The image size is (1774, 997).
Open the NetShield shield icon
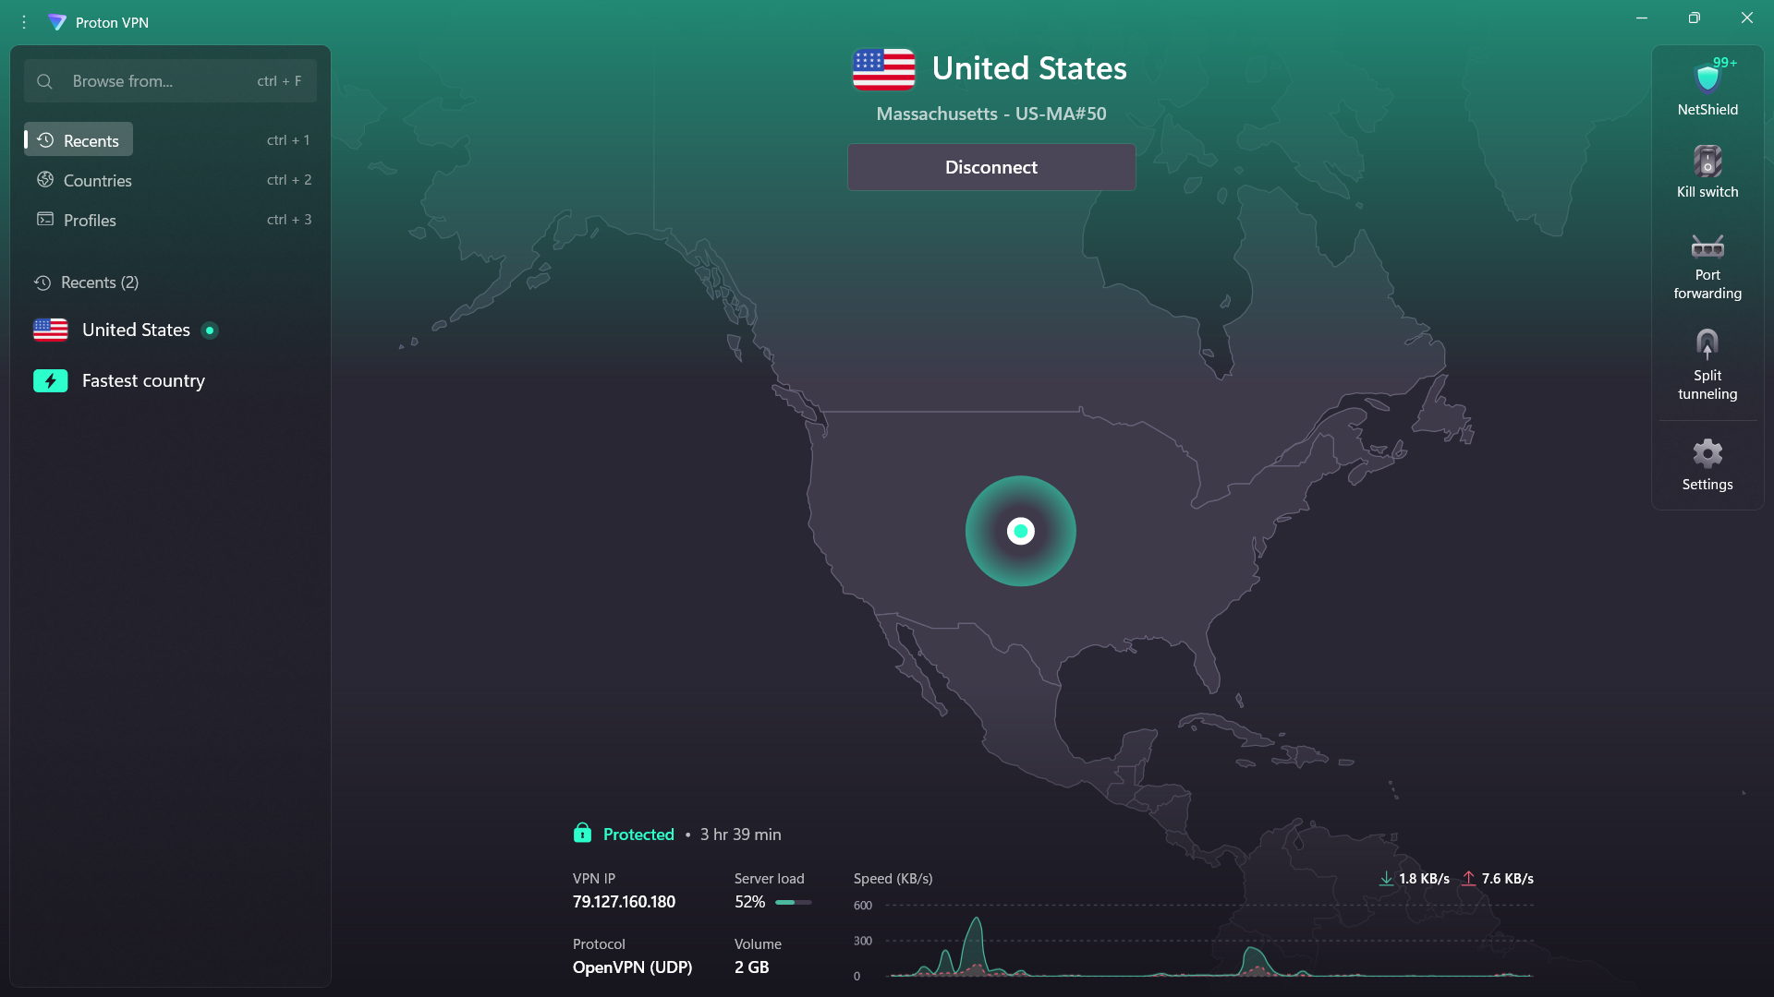(1707, 79)
